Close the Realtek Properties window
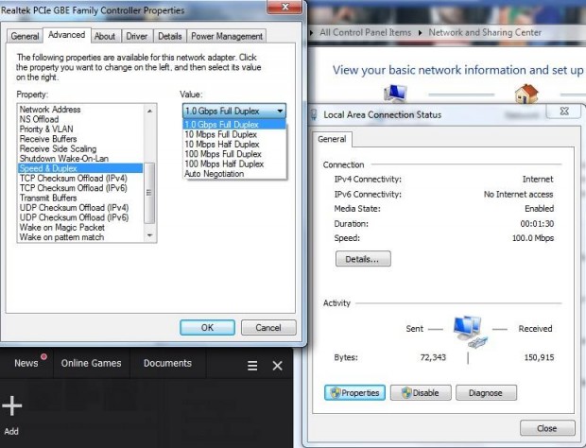 (x=284, y=7)
